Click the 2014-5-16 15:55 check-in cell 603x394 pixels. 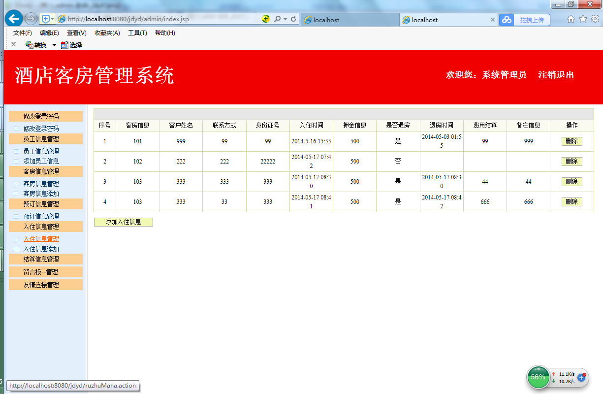point(311,141)
